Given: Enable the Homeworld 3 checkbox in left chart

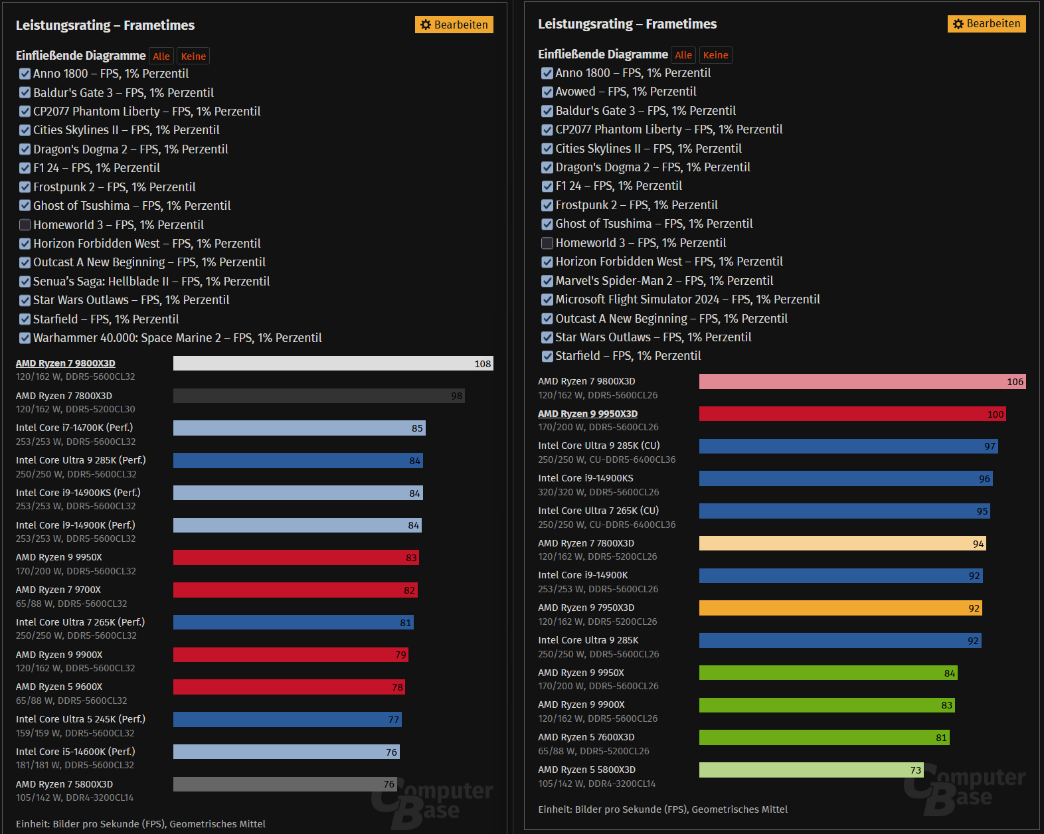Looking at the screenshot, I should tap(25, 224).
